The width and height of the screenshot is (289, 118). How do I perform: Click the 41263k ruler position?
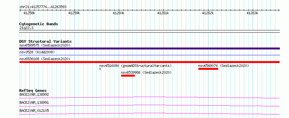tap(253, 13)
